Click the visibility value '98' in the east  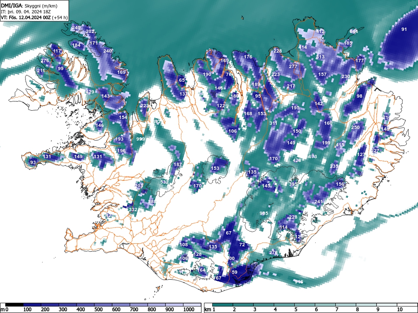pyautogui.click(x=359, y=96)
